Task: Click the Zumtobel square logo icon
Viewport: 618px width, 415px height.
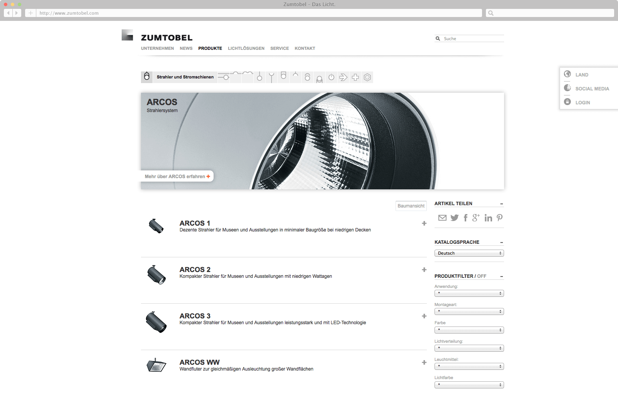Action: tap(127, 35)
